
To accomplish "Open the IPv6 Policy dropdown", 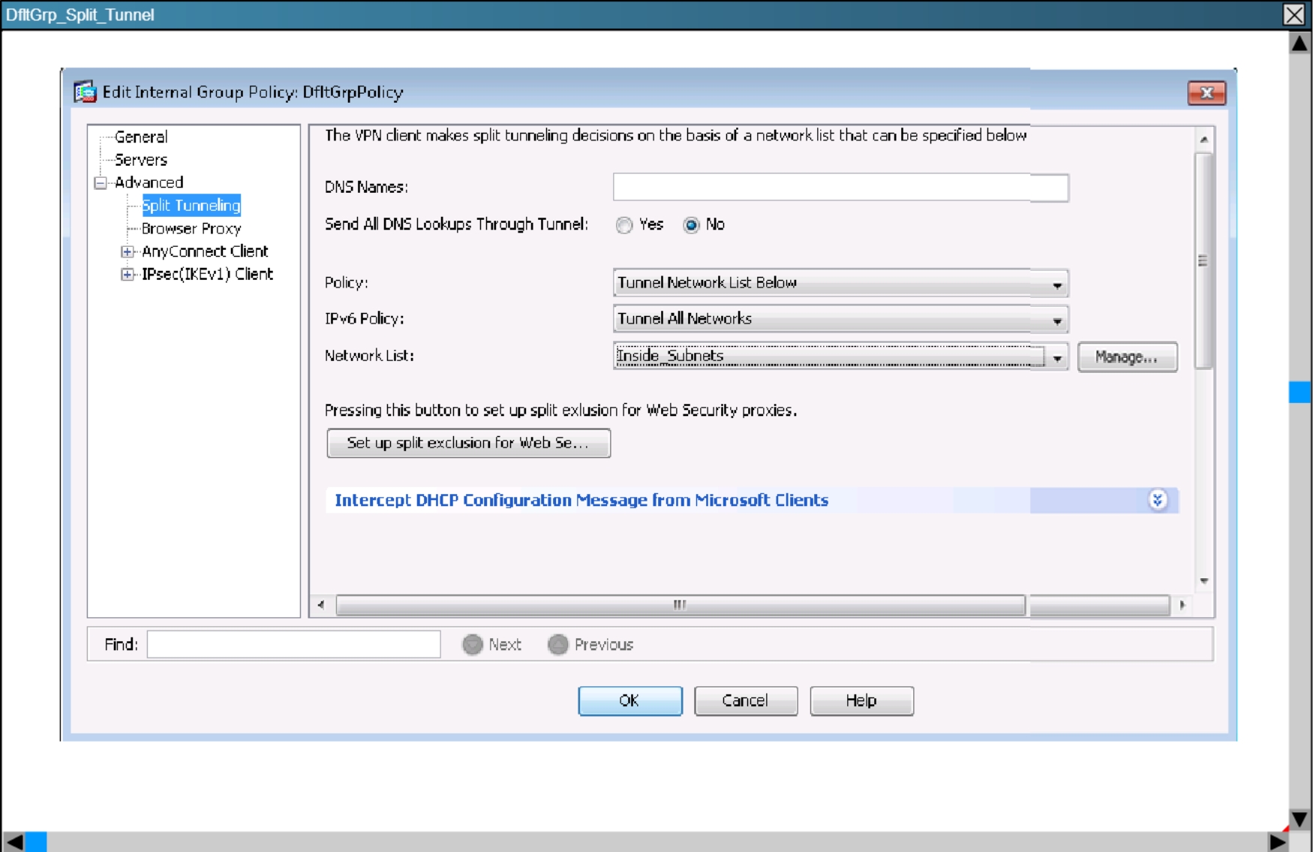I will tap(1056, 320).
